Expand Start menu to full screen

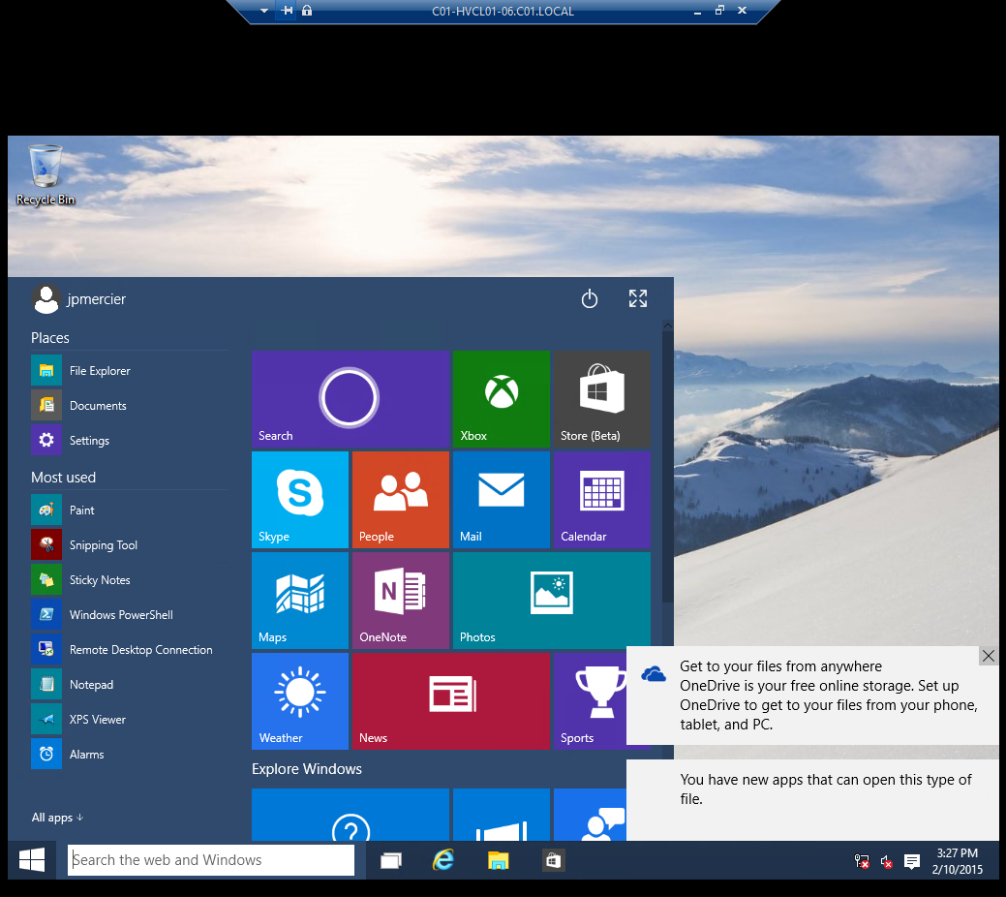pyautogui.click(x=638, y=298)
